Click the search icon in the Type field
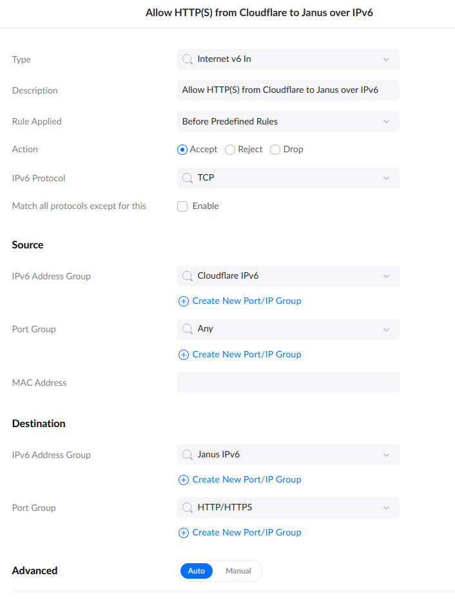Image resolution: width=455 pixels, height=609 pixels. 188,59
